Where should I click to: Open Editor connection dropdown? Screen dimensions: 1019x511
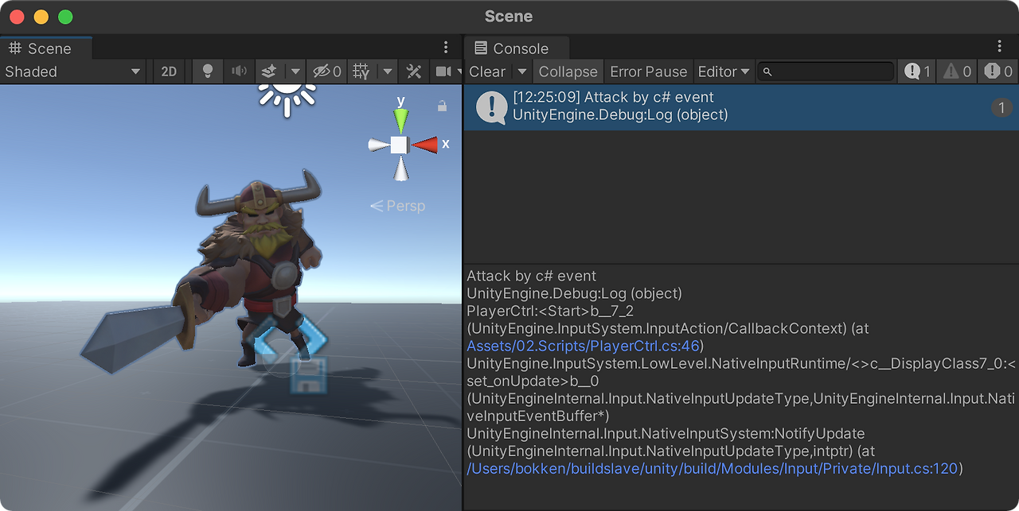point(724,72)
